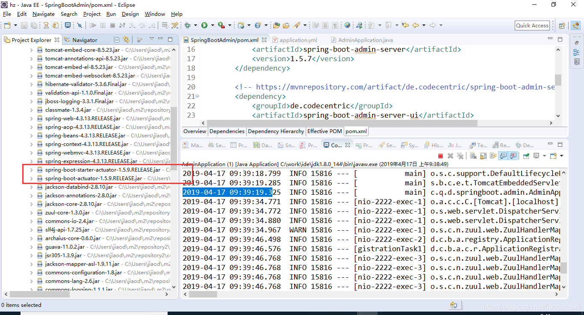Select zuul-core-1.3.0.jar in the tree

click(67, 213)
